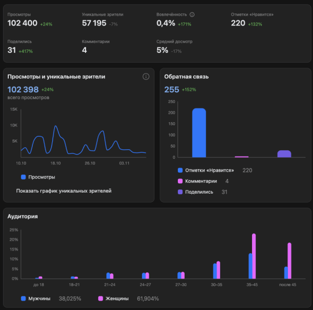This screenshot has width=313, height=310.
Task: Click the info icon beside Вовлечённость
Action: point(192,15)
